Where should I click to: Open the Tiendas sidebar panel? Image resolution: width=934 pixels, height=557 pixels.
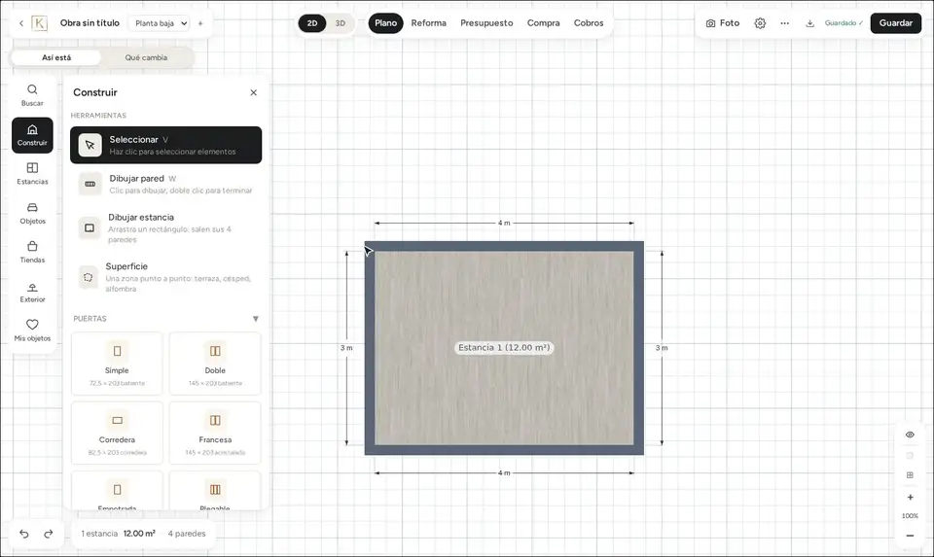coord(32,253)
